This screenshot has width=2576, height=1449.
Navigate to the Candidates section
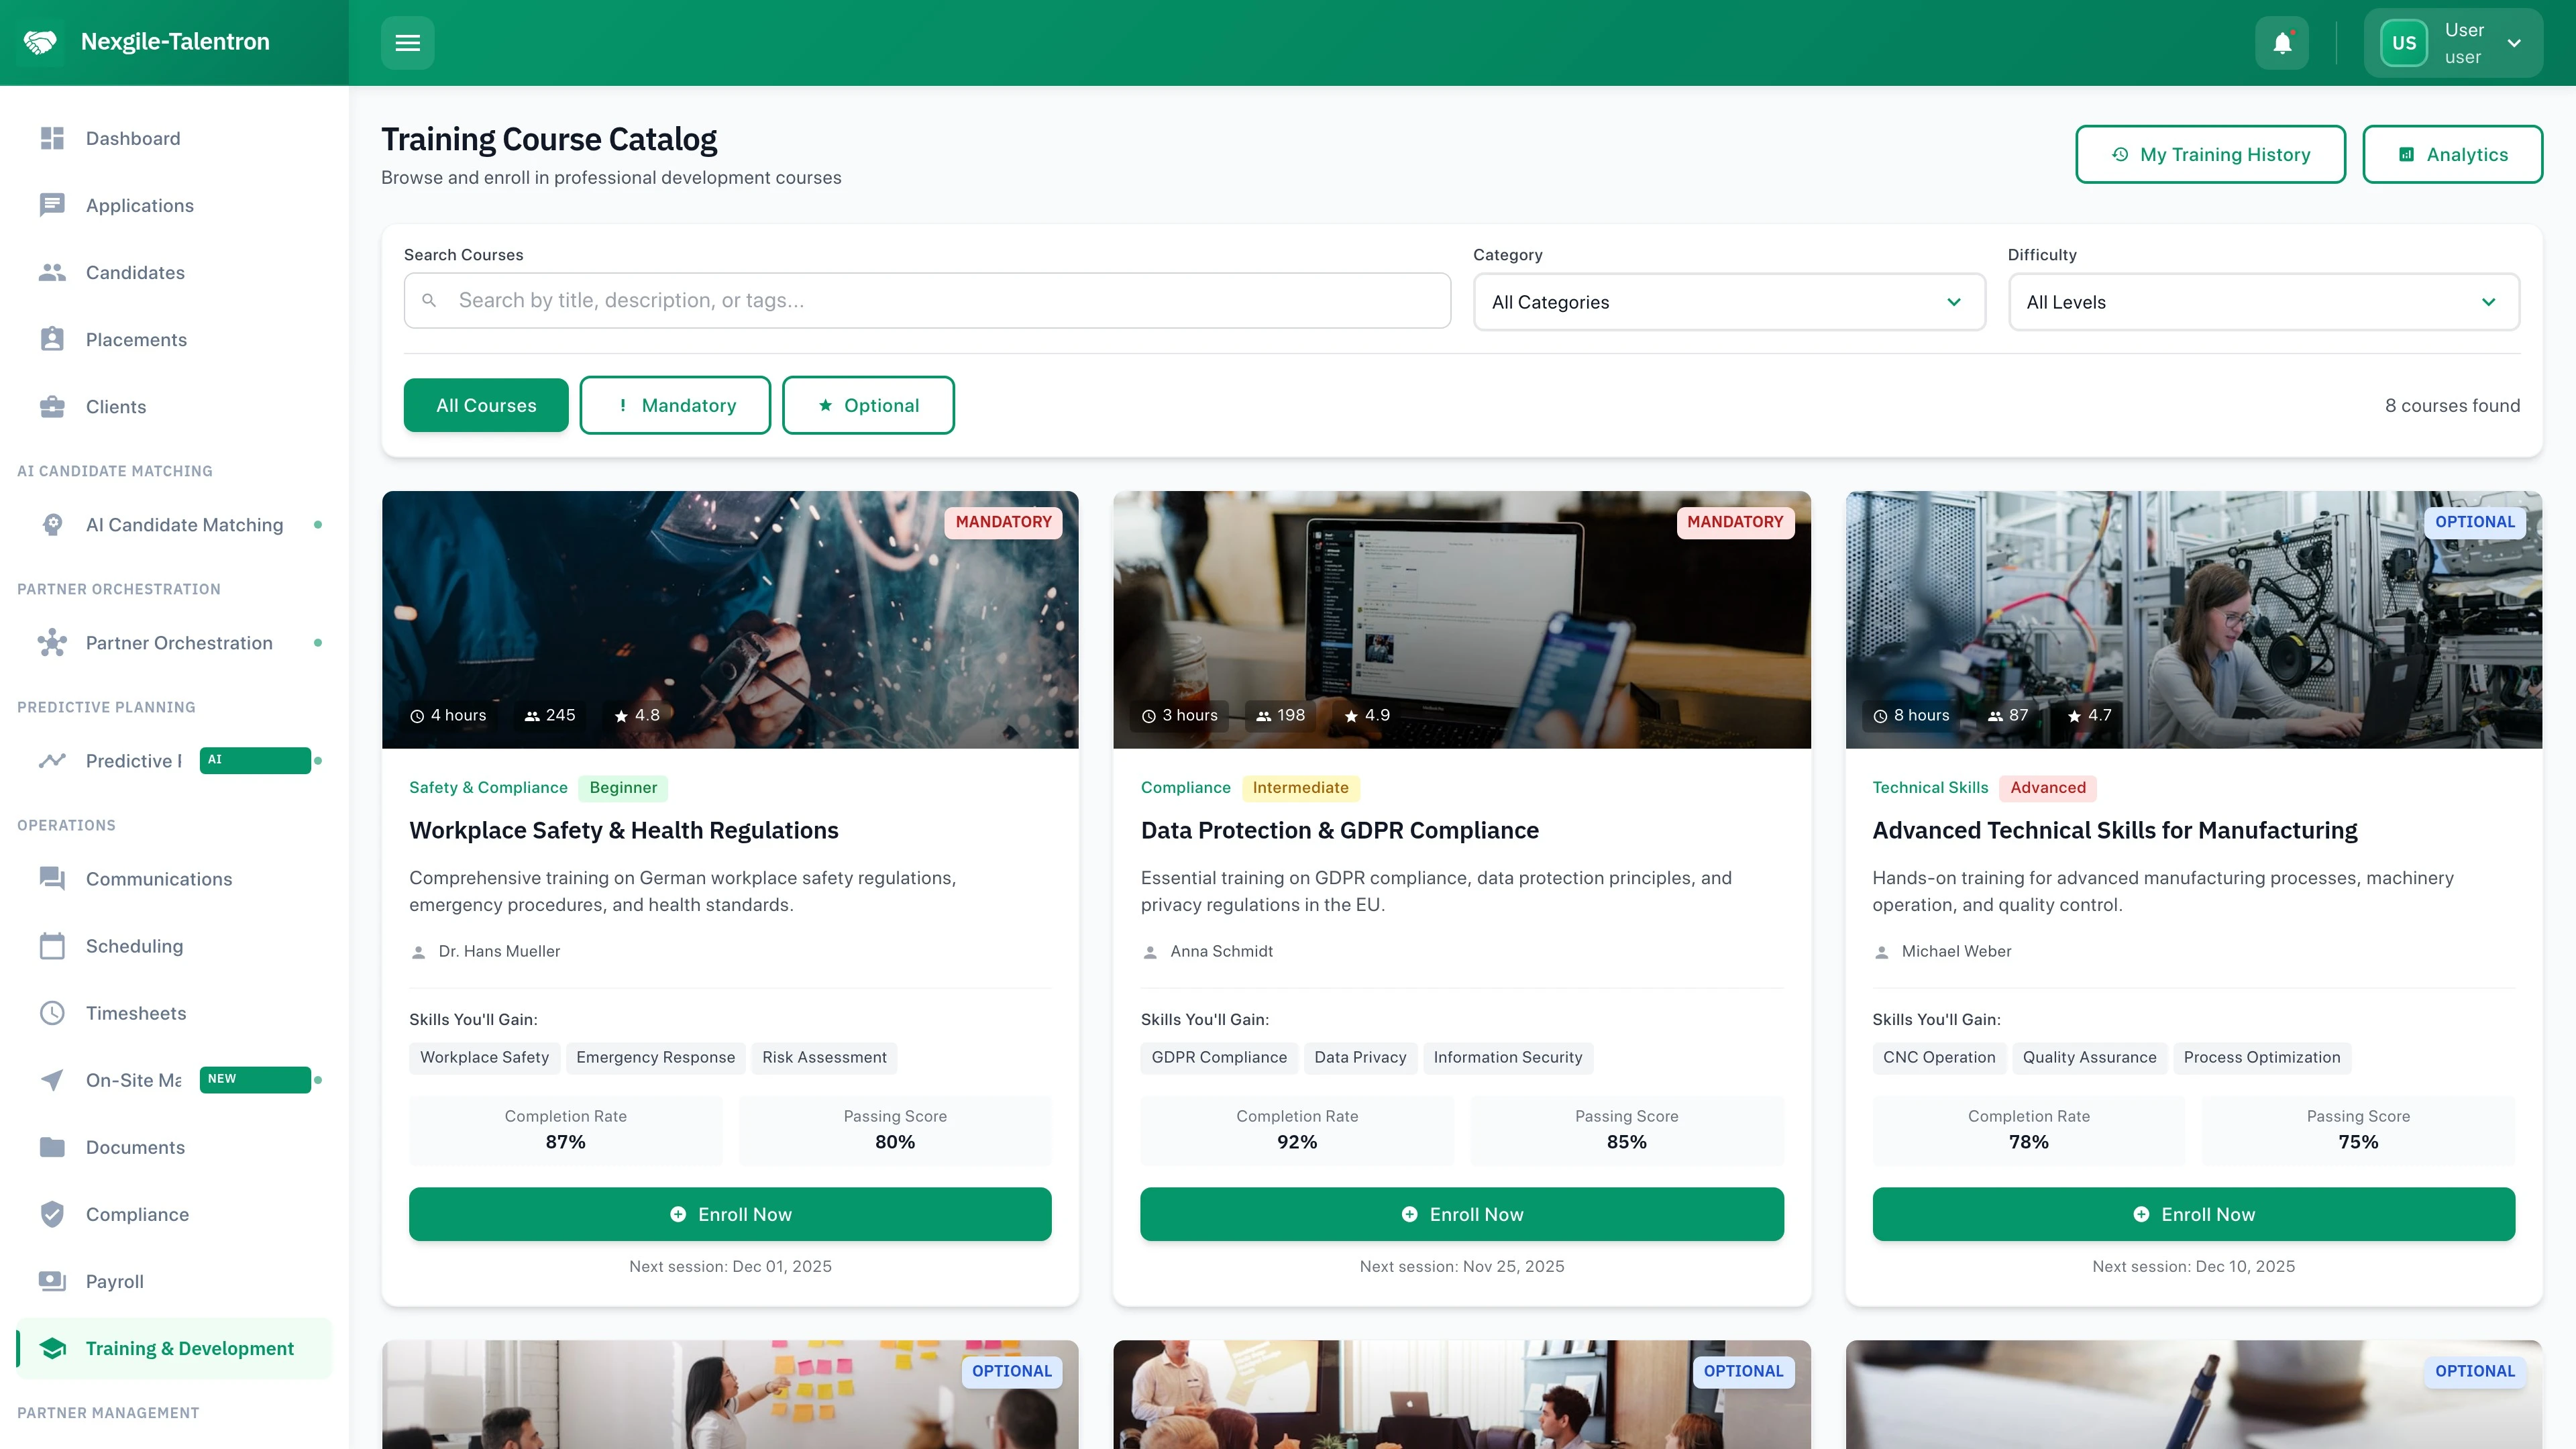(x=135, y=272)
